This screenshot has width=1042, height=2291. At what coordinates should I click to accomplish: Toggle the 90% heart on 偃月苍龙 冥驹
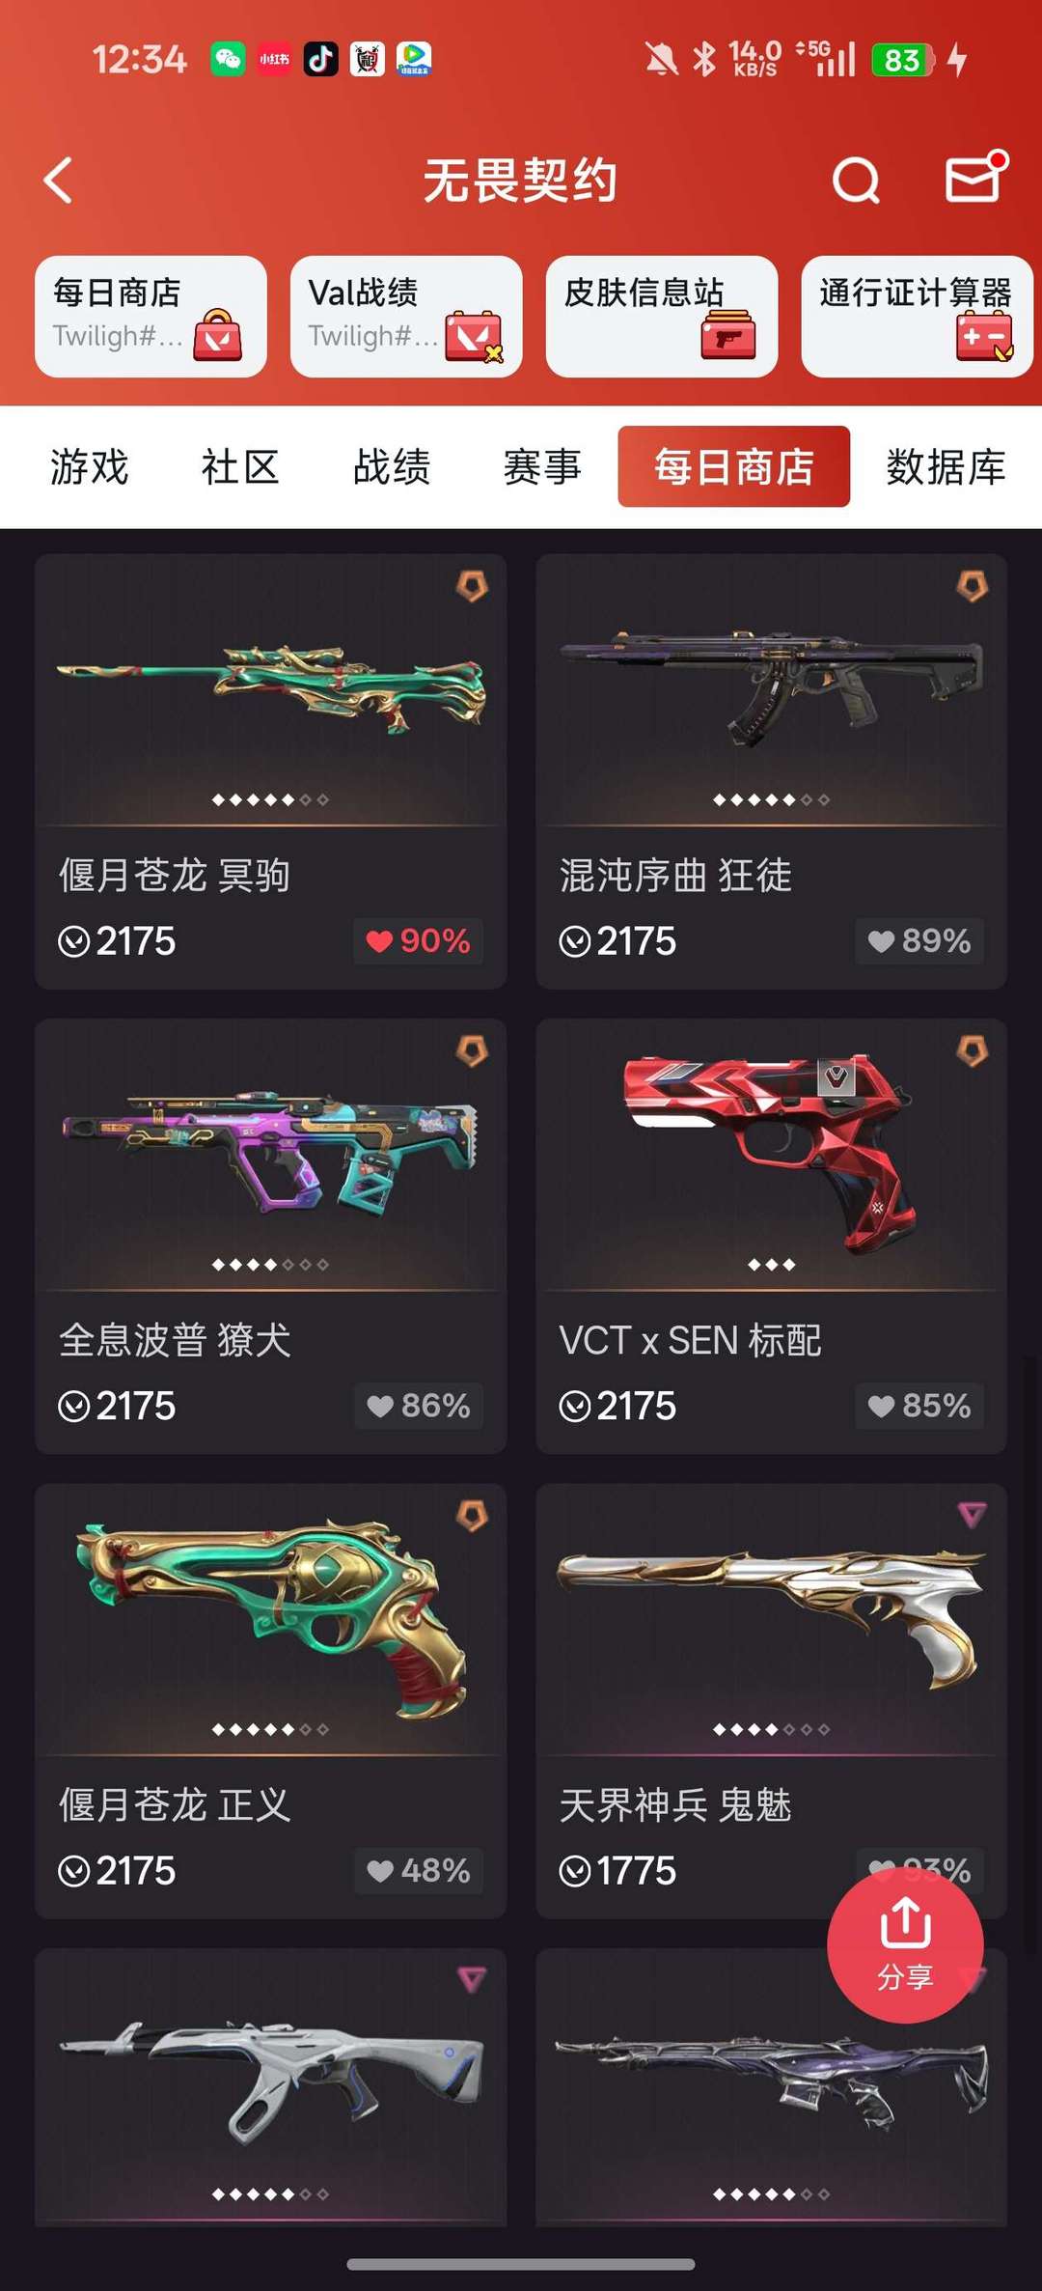click(419, 940)
